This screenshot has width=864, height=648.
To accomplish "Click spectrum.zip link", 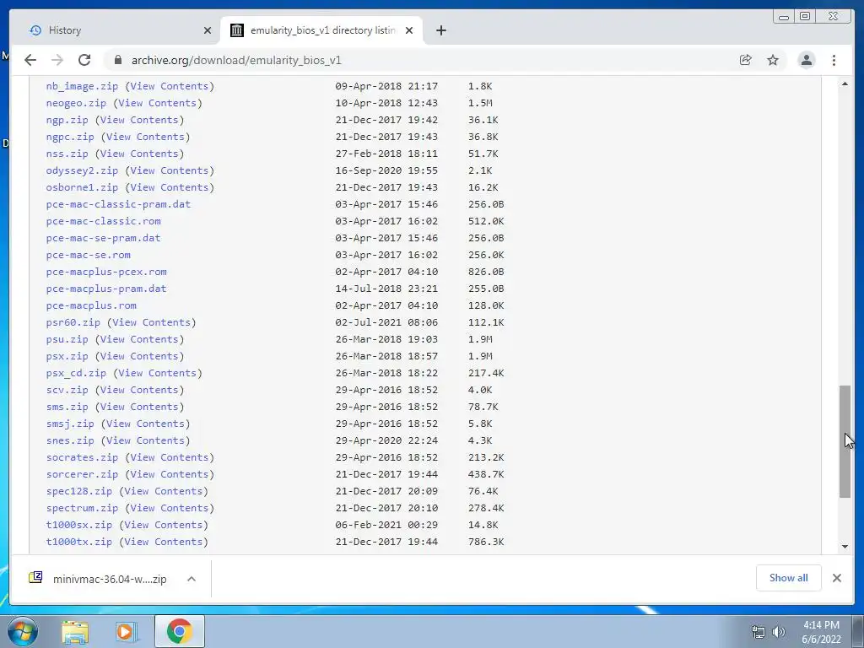I will [x=82, y=508].
